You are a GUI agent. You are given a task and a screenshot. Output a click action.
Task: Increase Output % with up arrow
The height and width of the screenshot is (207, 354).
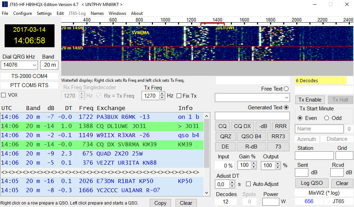(x=278, y=163)
